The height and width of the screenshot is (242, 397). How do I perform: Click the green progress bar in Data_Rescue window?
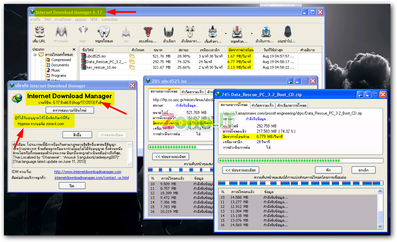pyautogui.click(x=301, y=161)
